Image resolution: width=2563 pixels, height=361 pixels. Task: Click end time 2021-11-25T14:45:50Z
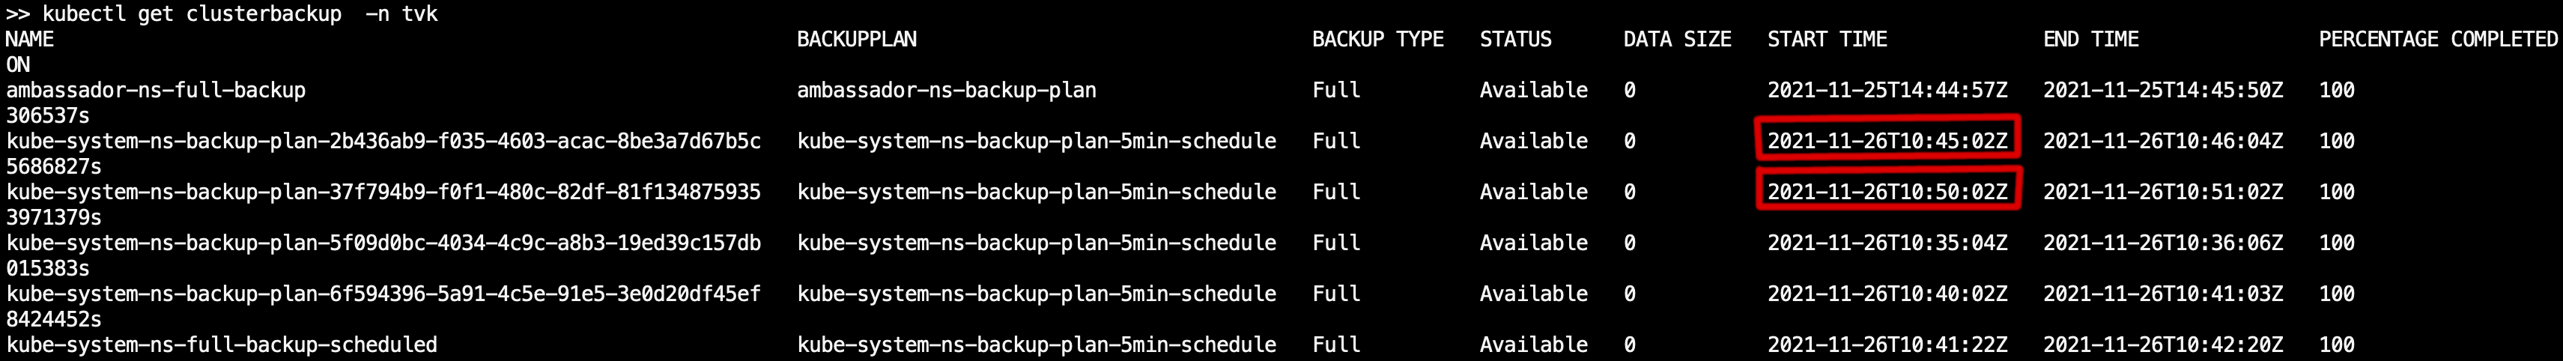[x=2163, y=91]
